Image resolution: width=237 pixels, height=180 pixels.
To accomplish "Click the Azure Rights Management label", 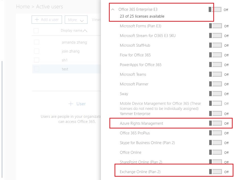I will (142, 123).
